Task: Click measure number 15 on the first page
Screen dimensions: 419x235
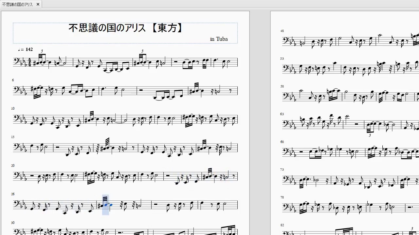Action: tap(13, 137)
